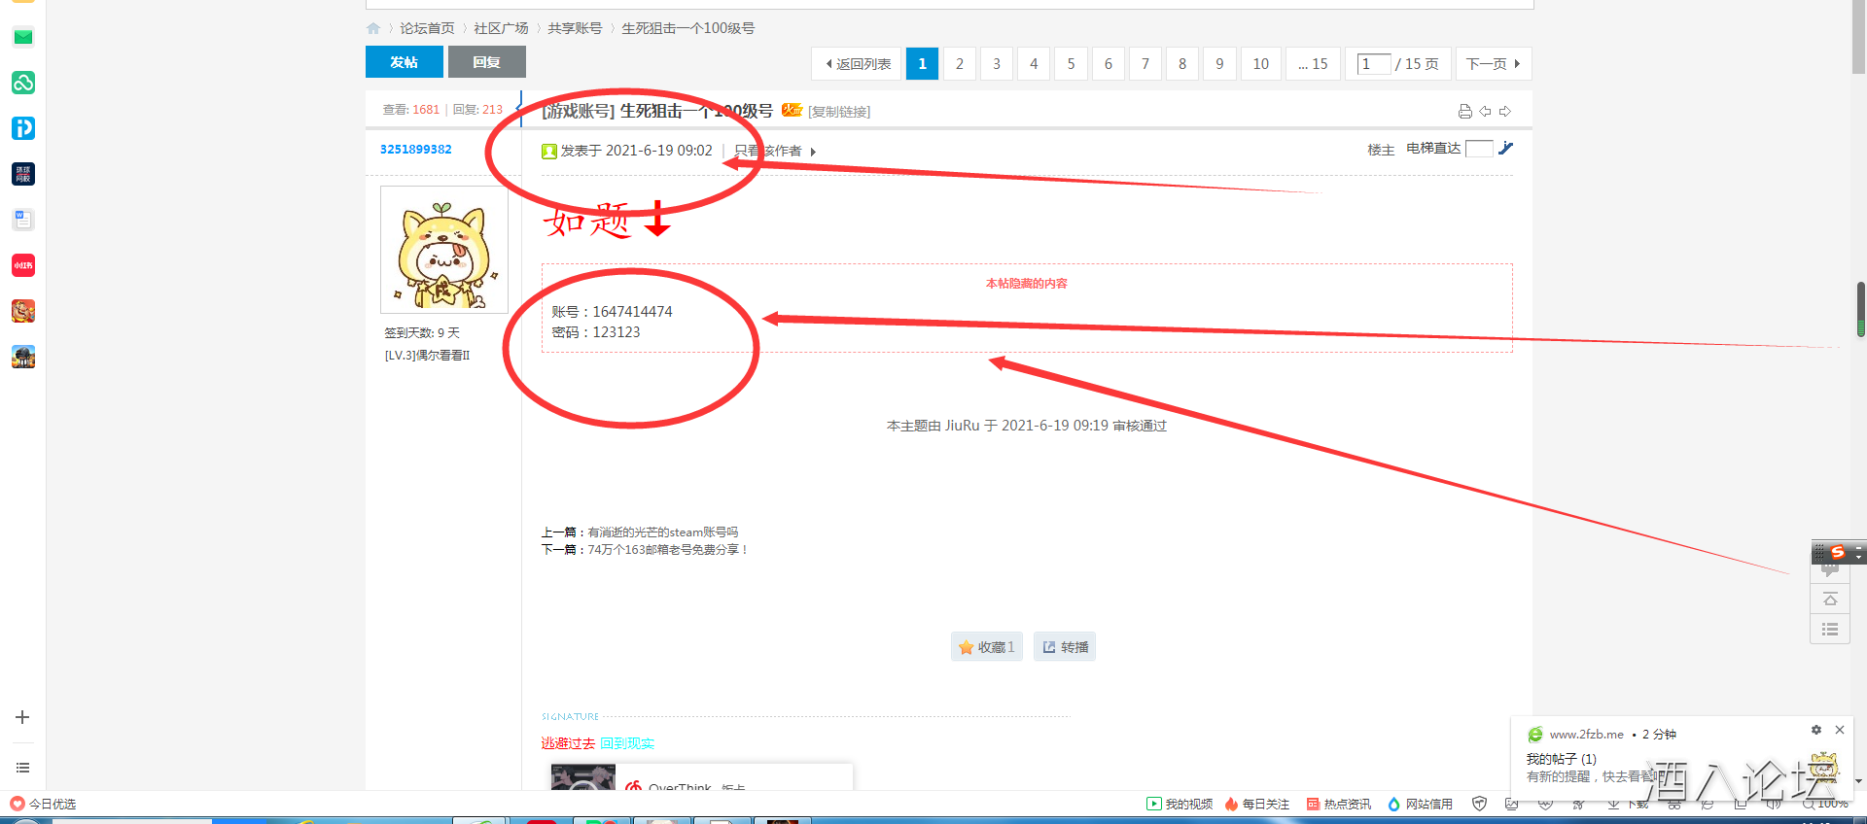The height and width of the screenshot is (824, 1867).
Task: Click the shield security icon in status bar
Action: click(x=1480, y=804)
